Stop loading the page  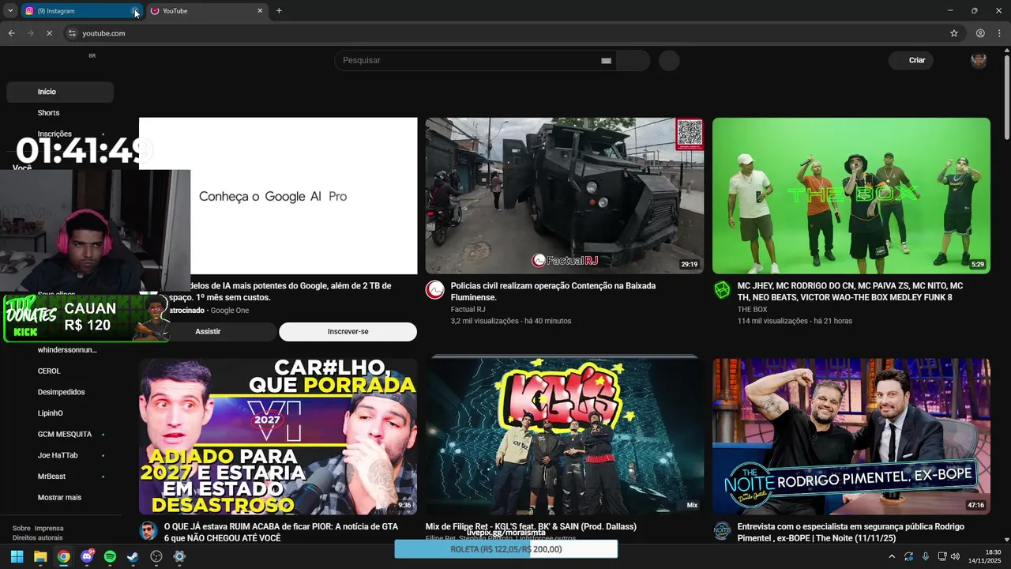(x=49, y=33)
